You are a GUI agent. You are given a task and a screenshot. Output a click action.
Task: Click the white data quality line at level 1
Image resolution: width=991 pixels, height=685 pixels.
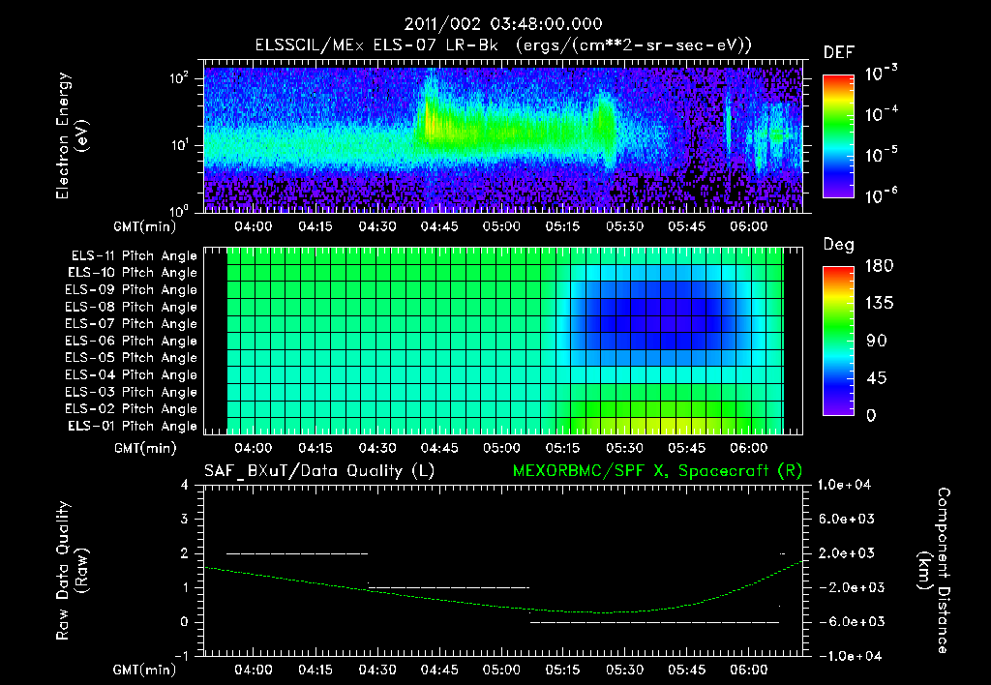(449, 587)
